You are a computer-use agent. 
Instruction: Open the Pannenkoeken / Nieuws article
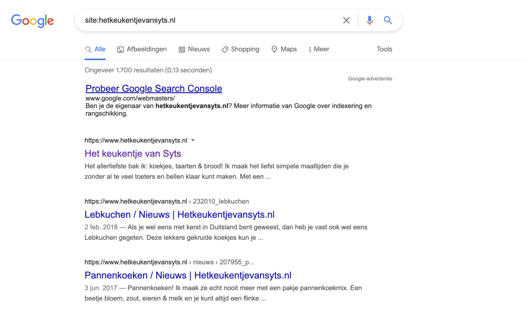pyautogui.click(x=188, y=275)
